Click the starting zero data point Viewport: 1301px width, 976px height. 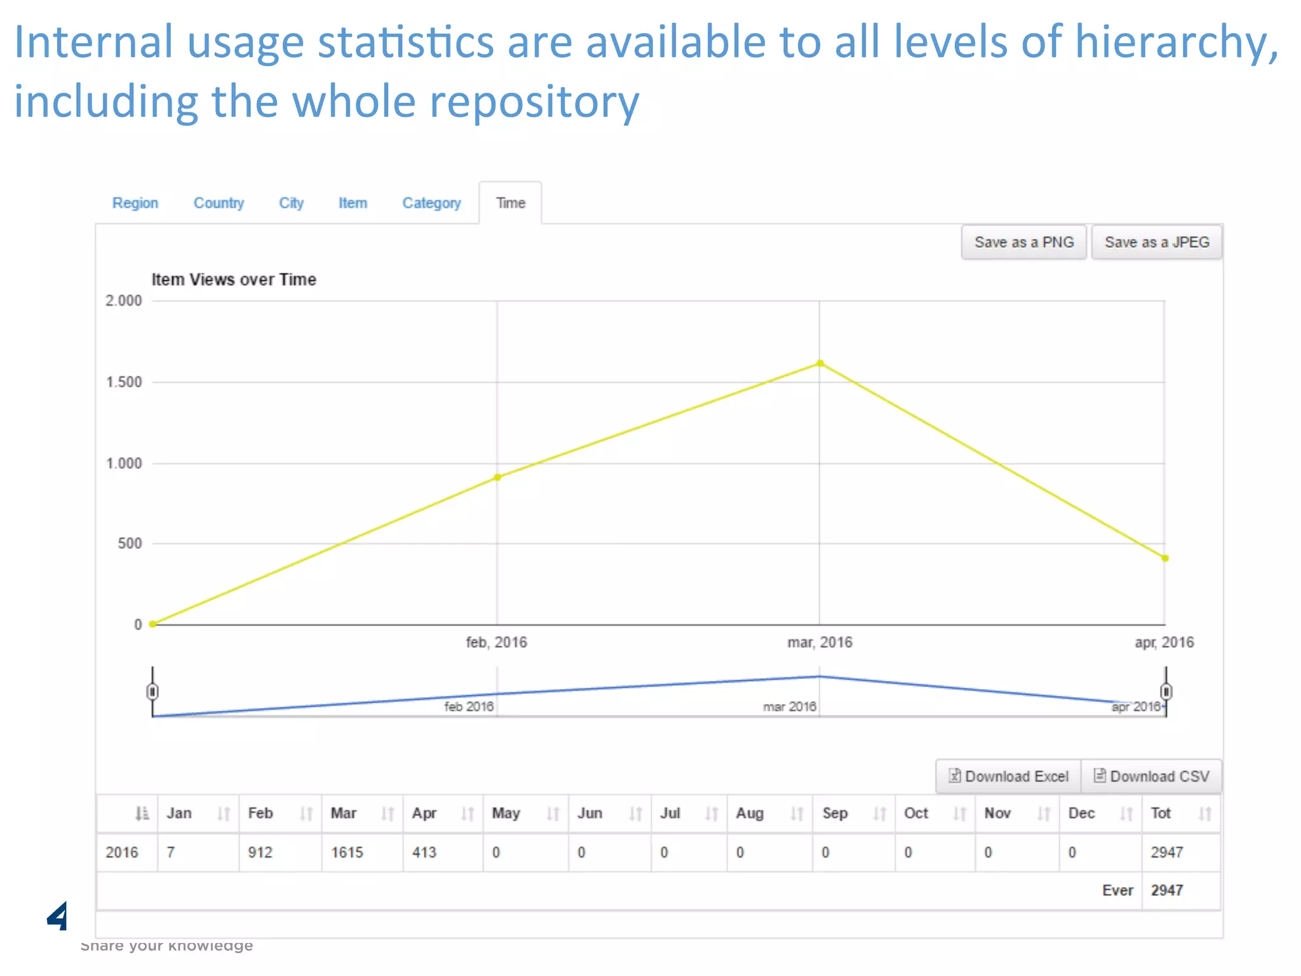click(x=152, y=624)
